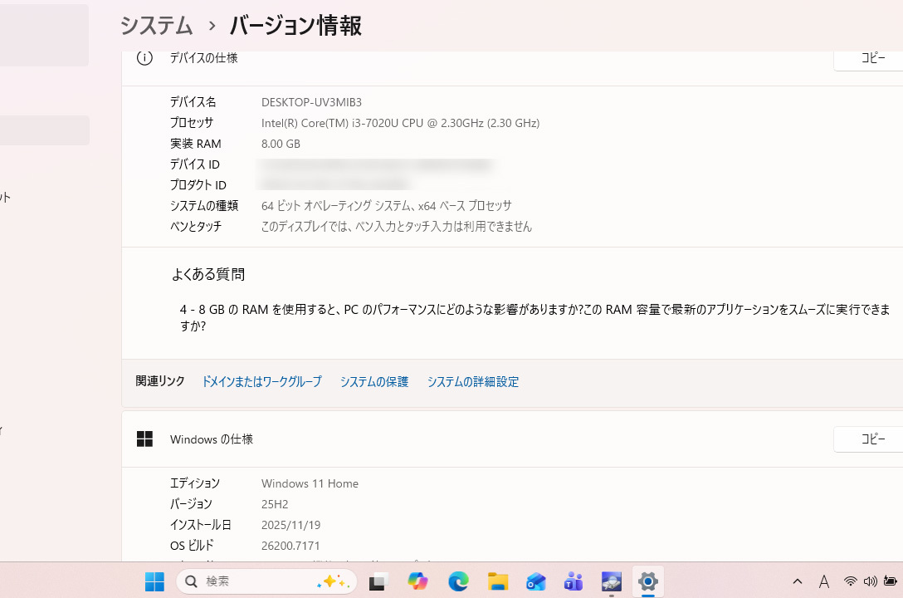
Task: Start Microsoft Teams from the taskbar
Action: click(574, 581)
